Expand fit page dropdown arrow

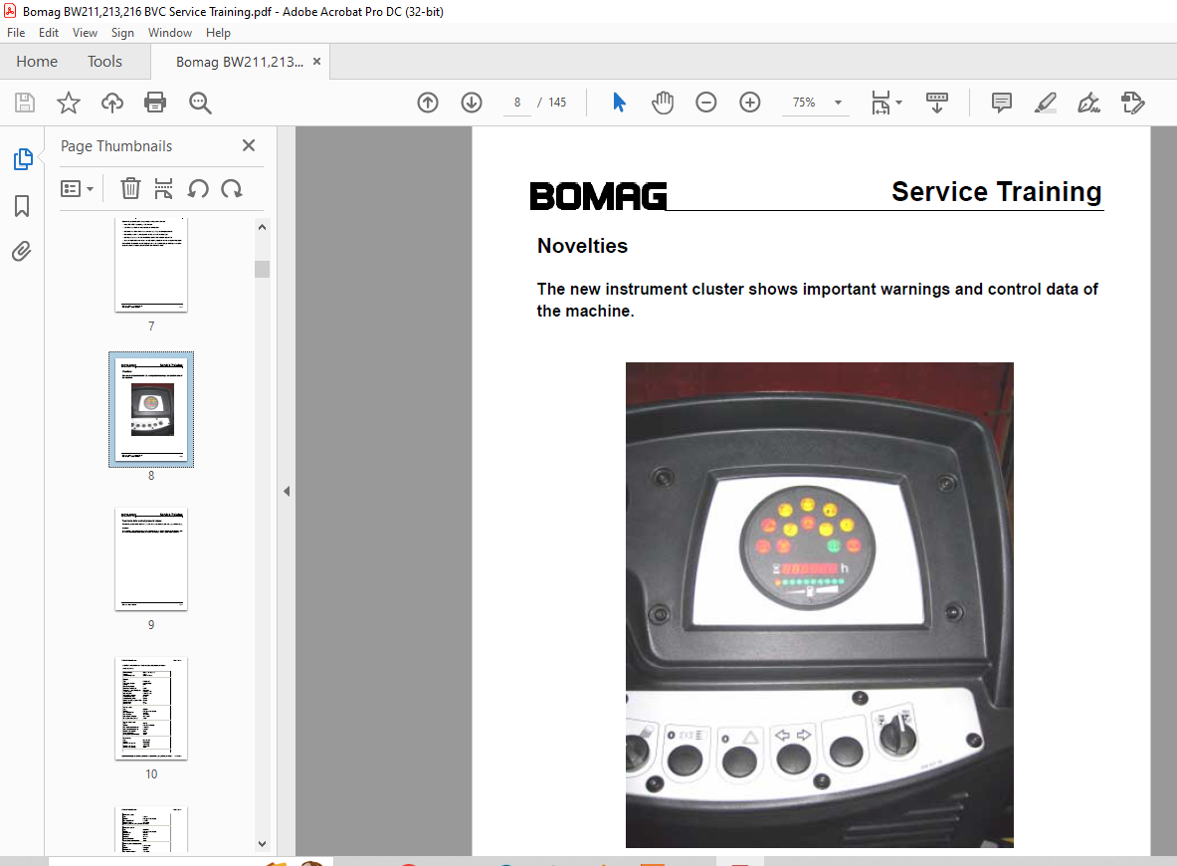898,103
